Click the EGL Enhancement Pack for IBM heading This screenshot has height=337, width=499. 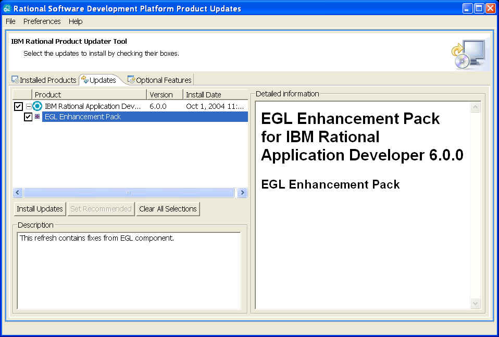362,137
